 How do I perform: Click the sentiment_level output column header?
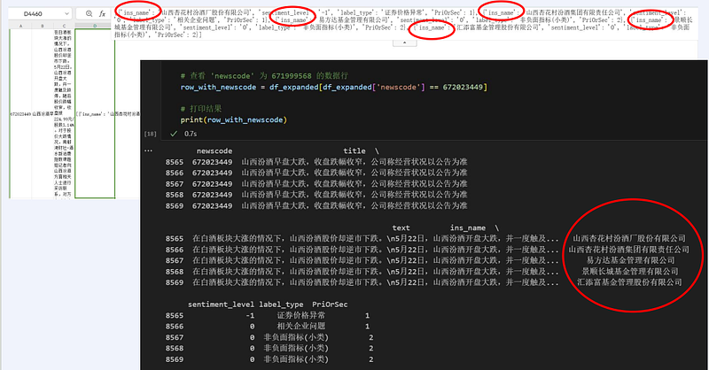pyautogui.click(x=221, y=304)
